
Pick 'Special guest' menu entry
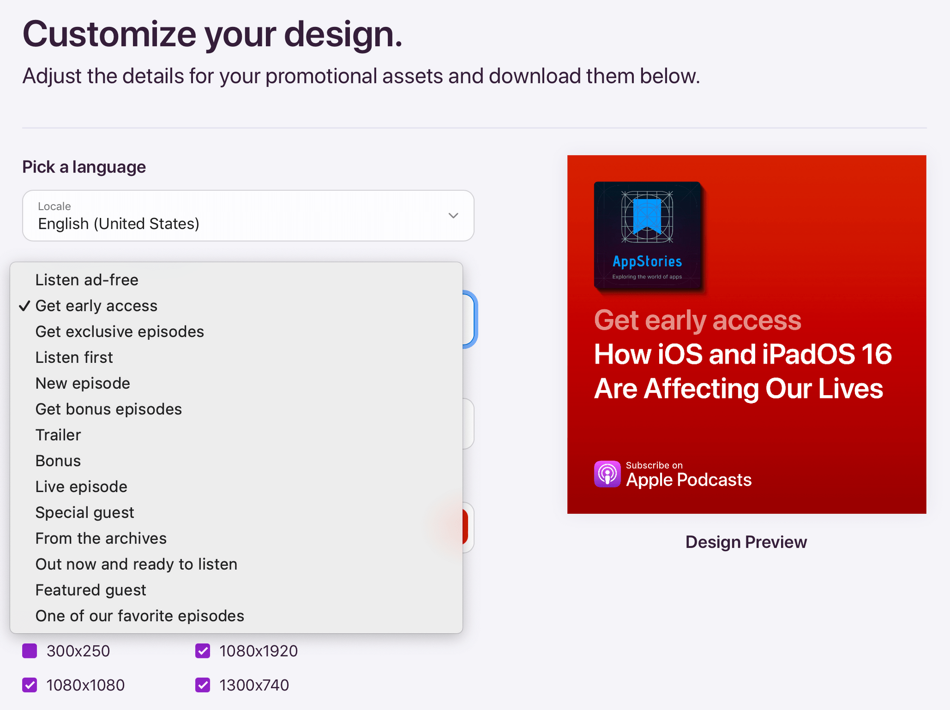point(236,512)
